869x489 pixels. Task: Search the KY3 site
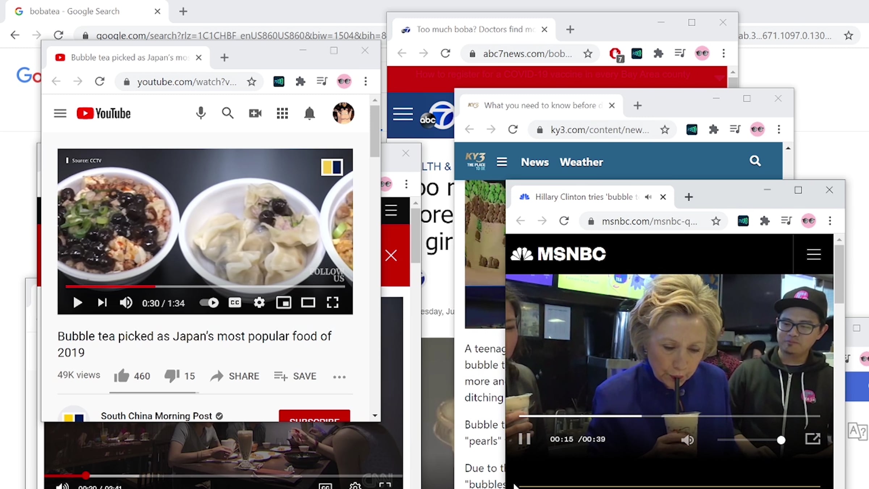[755, 161]
